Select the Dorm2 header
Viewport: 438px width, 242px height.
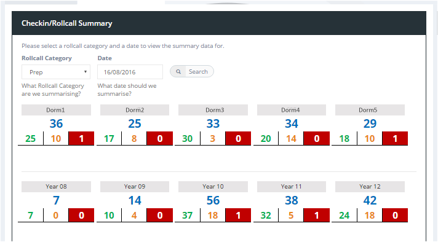click(135, 110)
